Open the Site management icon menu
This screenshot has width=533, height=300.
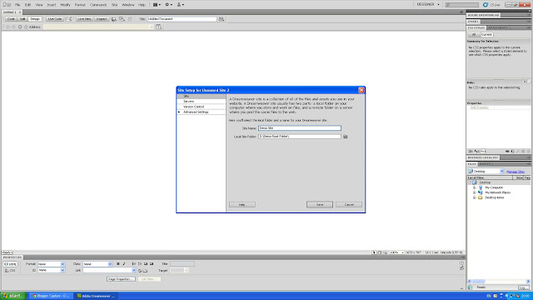pos(180,5)
